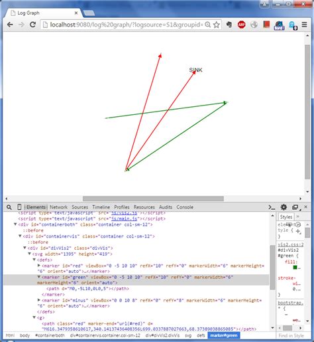
Task: Click the DevTools inspect element magnifier
Action: pyautogui.click(x=9, y=207)
